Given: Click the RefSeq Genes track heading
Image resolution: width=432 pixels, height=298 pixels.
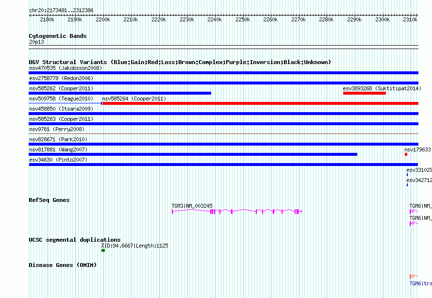Looking at the screenshot, I should [x=49, y=200].
